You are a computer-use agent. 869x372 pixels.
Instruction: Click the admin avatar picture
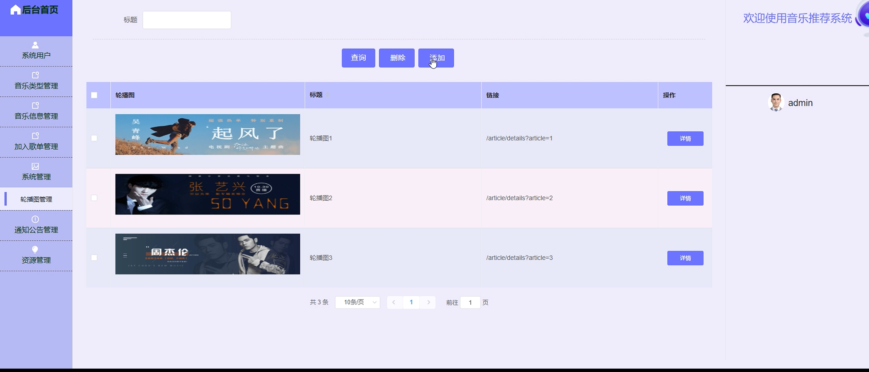(x=776, y=103)
